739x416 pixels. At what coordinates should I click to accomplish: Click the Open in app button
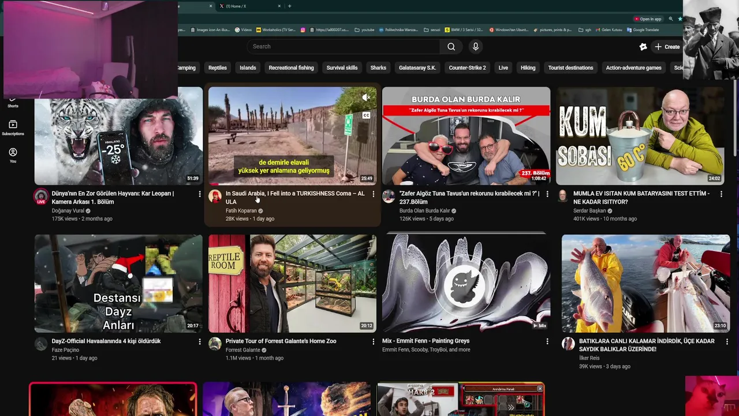pyautogui.click(x=647, y=19)
